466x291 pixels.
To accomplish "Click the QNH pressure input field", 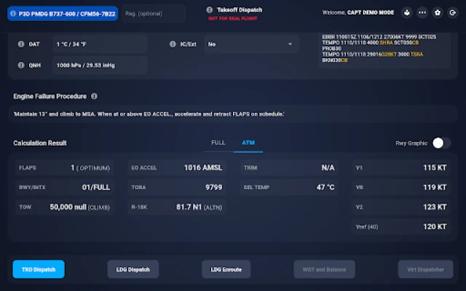I will click(x=100, y=65).
